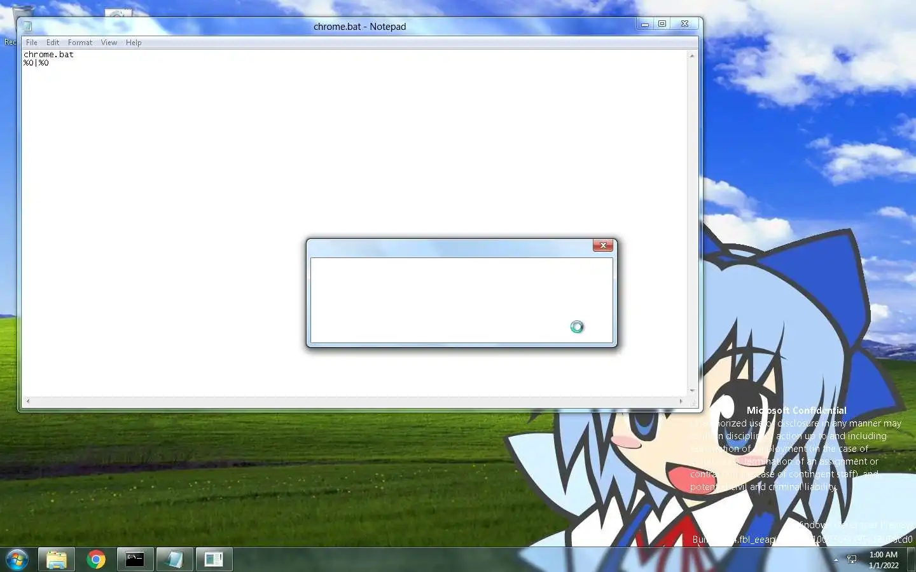Click the Notepad horizontal scrollbar right arrow
916x572 pixels.
pyautogui.click(x=681, y=401)
